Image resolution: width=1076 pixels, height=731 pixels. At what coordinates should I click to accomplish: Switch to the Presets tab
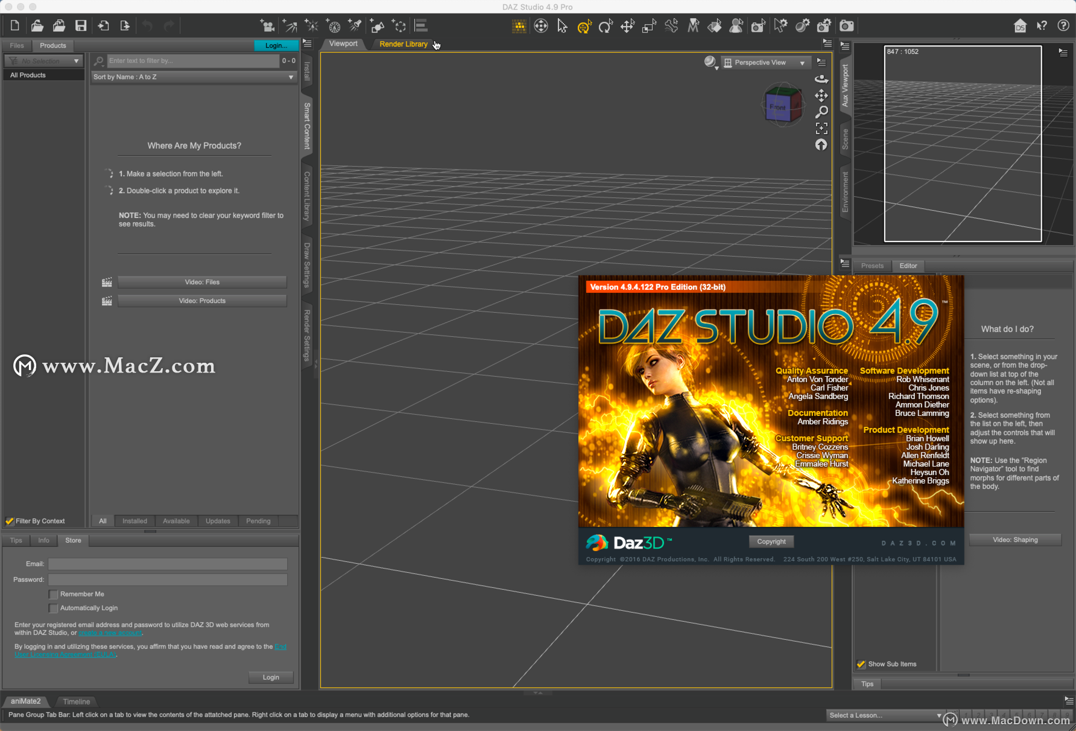[872, 266]
